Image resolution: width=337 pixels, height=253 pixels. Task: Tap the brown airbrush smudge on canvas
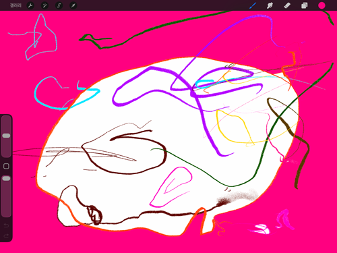coord(236,198)
